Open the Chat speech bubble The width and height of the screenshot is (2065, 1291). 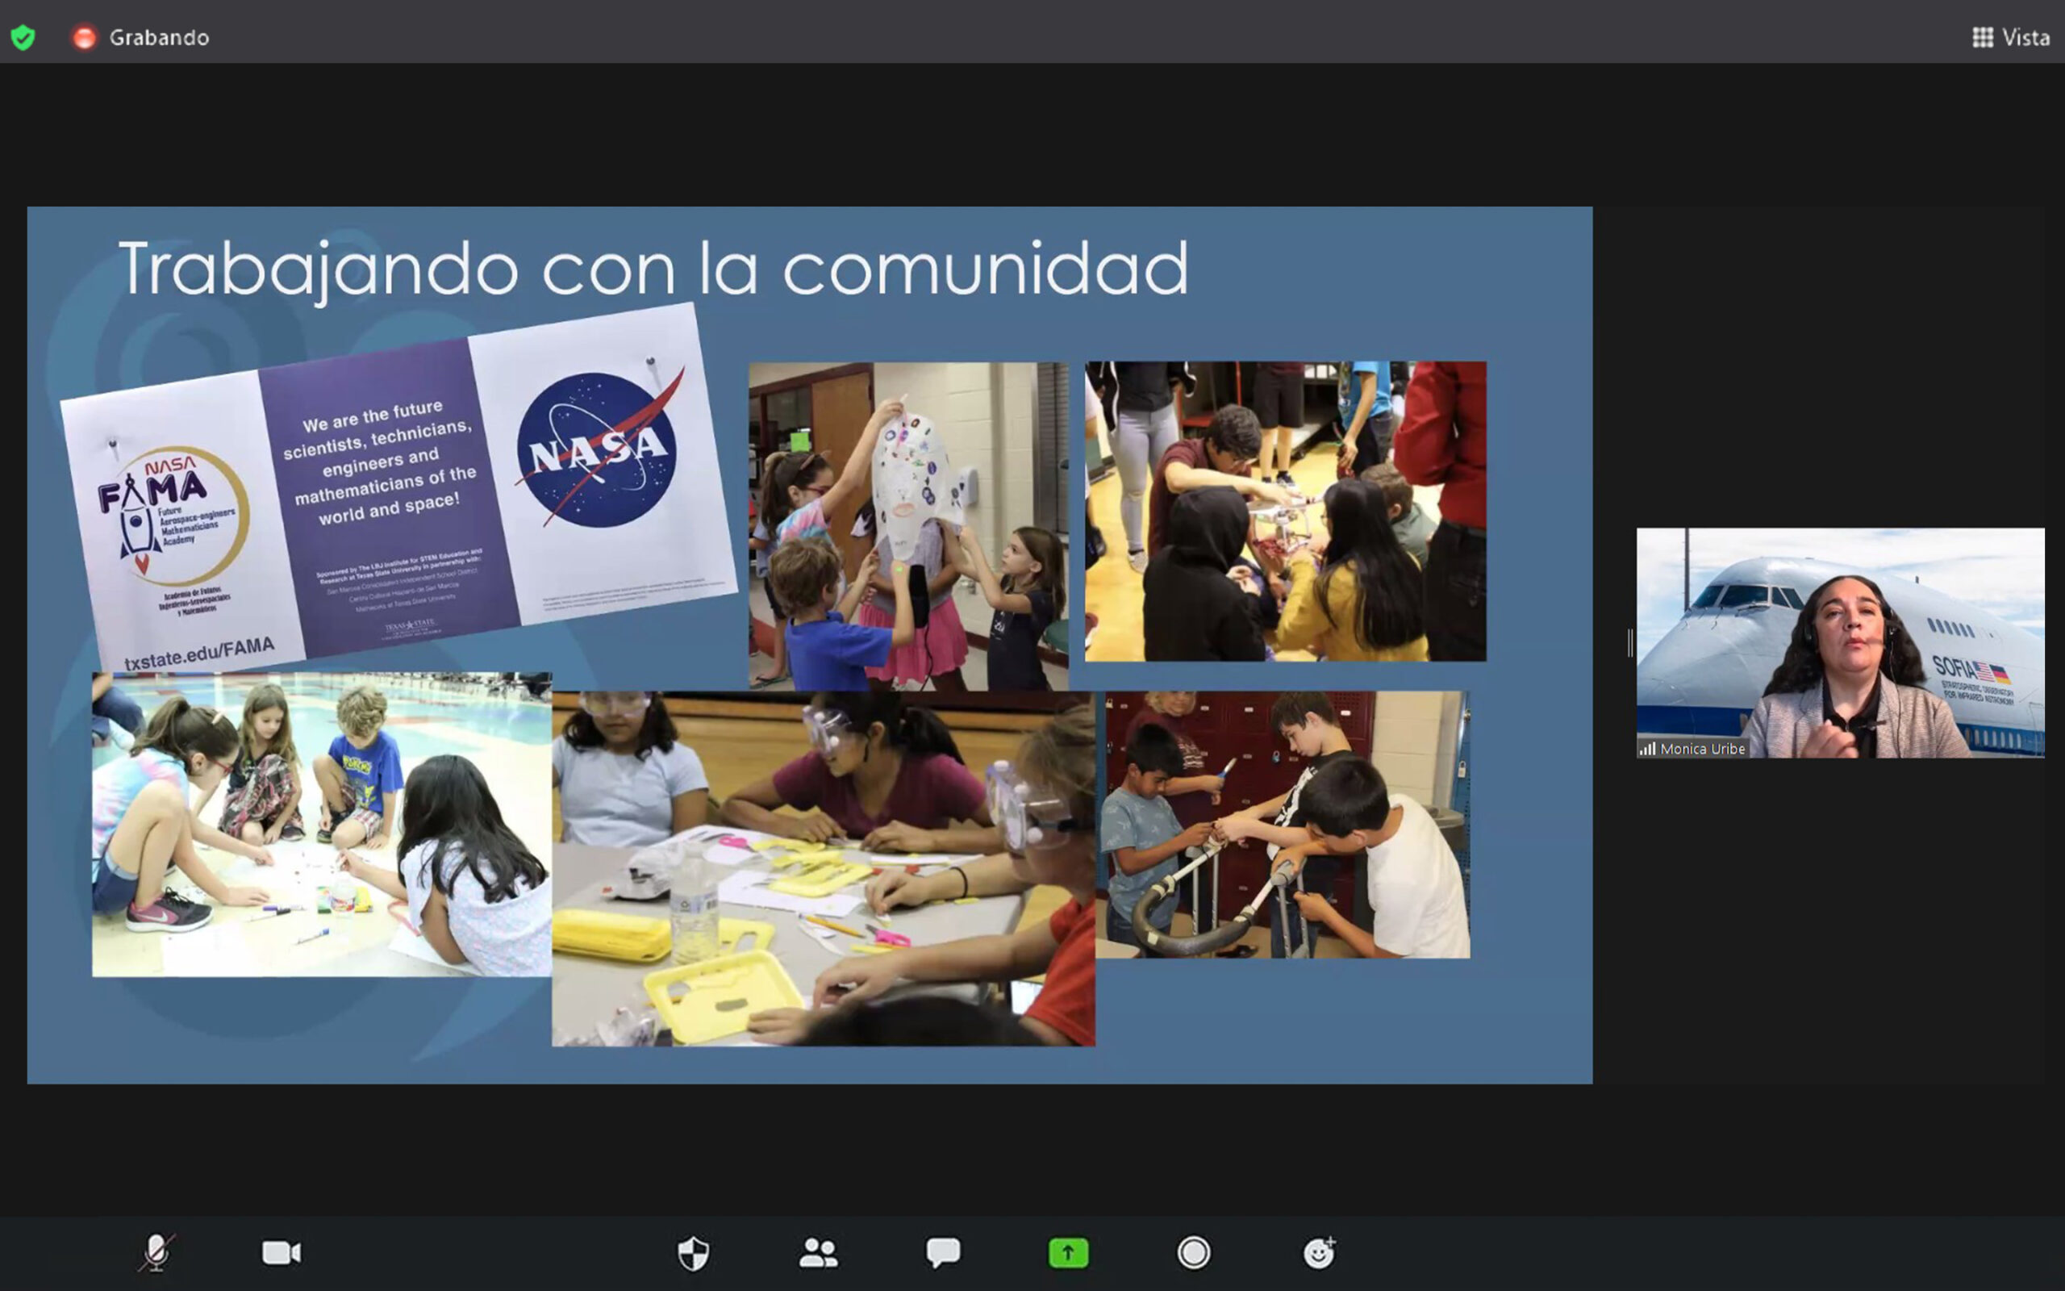click(943, 1252)
